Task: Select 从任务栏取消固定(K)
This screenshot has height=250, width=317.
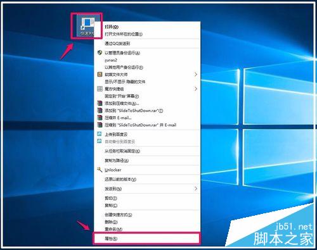Action: click(x=122, y=151)
